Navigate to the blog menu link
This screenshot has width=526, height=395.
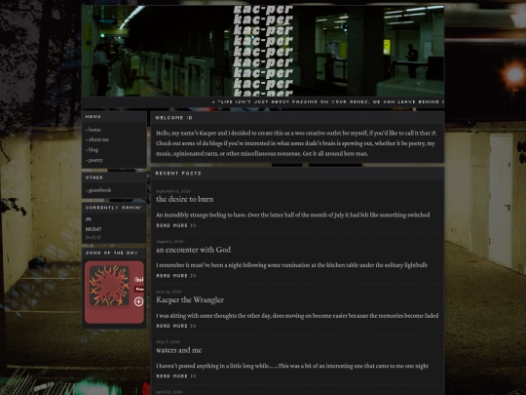93,150
